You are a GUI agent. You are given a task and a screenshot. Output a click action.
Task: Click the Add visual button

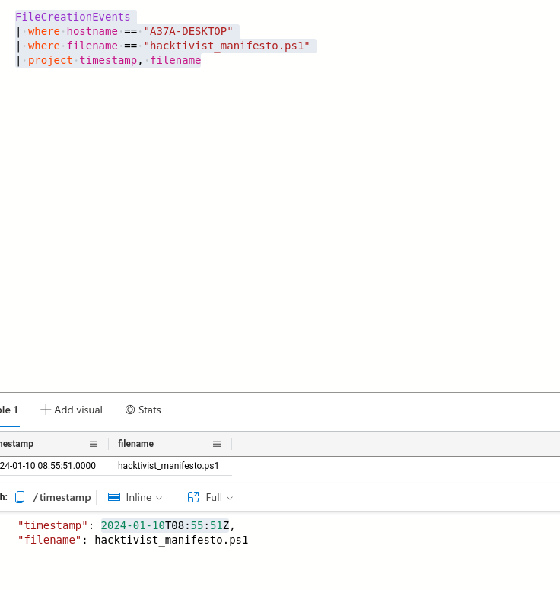[x=78, y=410]
